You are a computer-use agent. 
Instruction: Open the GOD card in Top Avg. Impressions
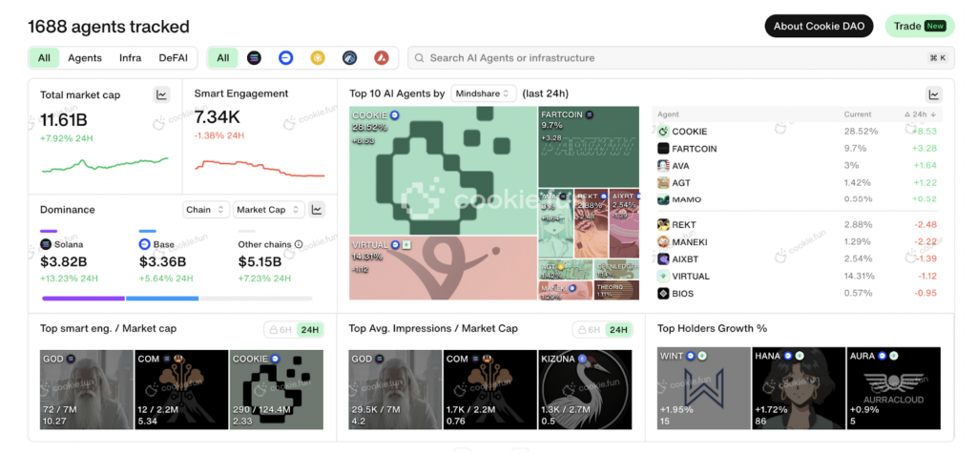click(395, 389)
